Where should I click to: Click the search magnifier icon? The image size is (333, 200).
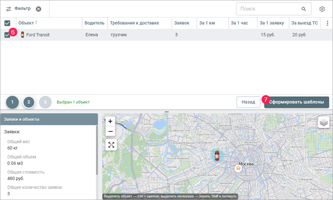303,9
